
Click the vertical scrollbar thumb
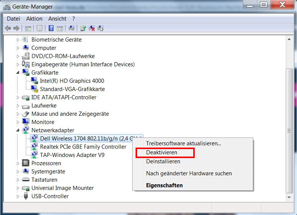(x=289, y=131)
